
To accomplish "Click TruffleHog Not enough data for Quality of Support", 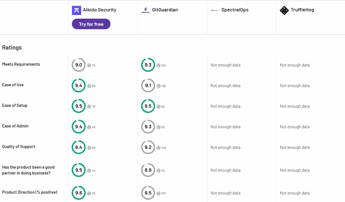I will tap(295, 147).
